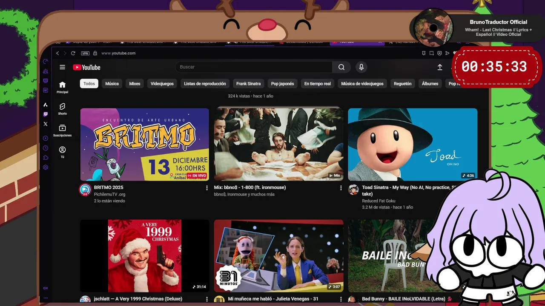This screenshot has width=545, height=306.
Task: Click the YouTube logo
Action: pyautogui.click(x=86, y=67)
